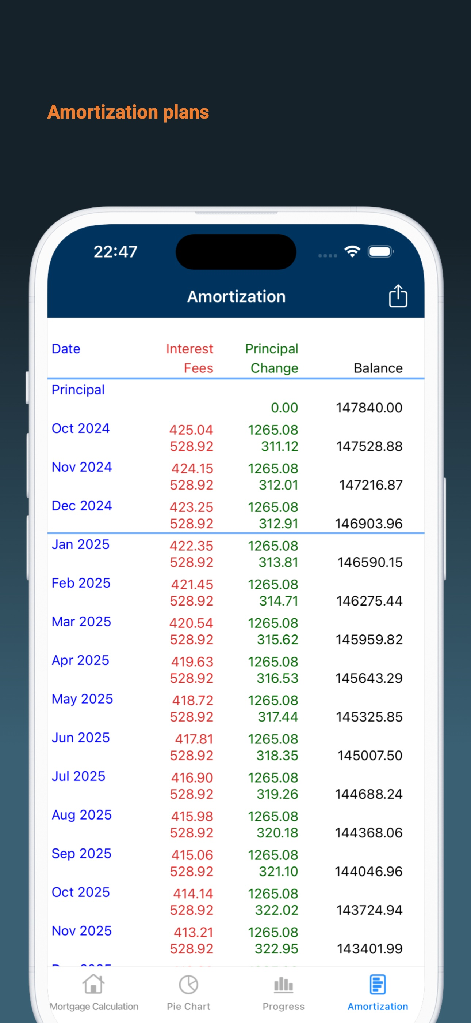Tap principal change 319.26
Image resolution: width=471 pixels, height=1023 pixels.
(x=277, y=794)
